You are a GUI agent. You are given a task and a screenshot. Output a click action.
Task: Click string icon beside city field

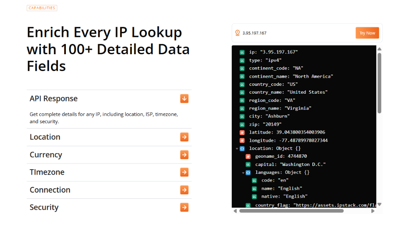click(242, 117)
